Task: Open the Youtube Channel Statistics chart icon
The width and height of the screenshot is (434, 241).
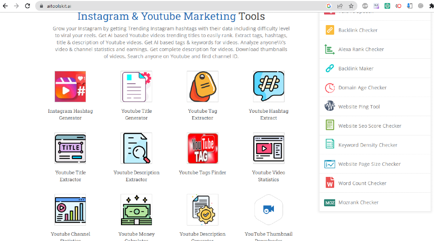Action: coord(70,210)
